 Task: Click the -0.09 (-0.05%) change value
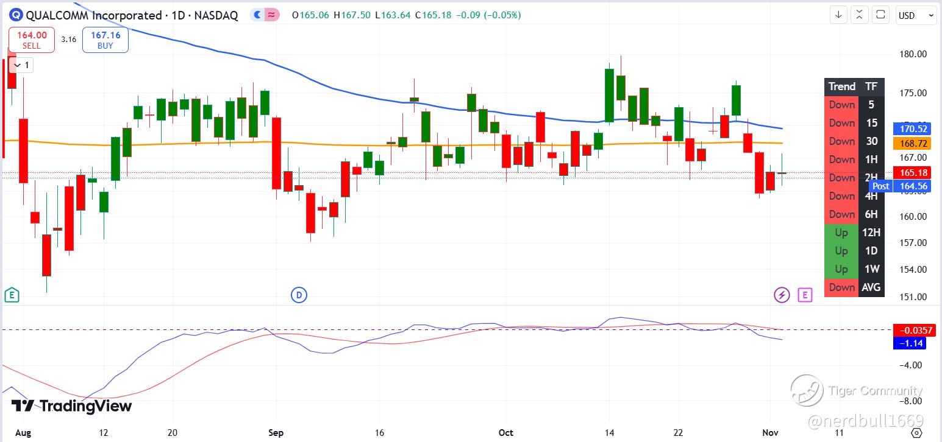click(488, 15)
